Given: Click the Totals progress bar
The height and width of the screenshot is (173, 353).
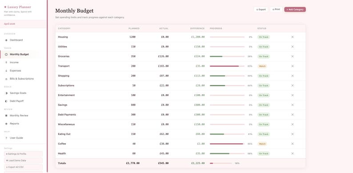Looking at the screenshot, I should 221,163.
